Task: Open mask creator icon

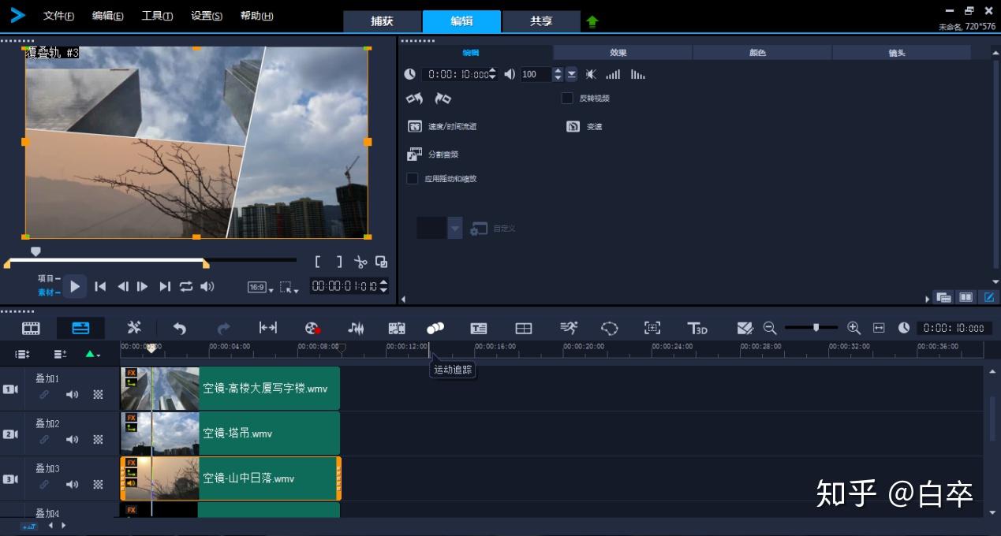Action: pos(610,328)
